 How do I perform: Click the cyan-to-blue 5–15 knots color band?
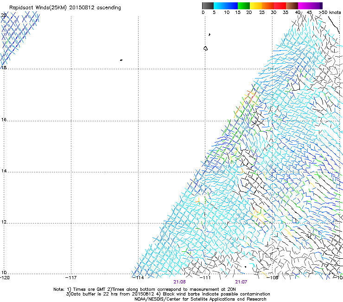click(x=226, y=6)
